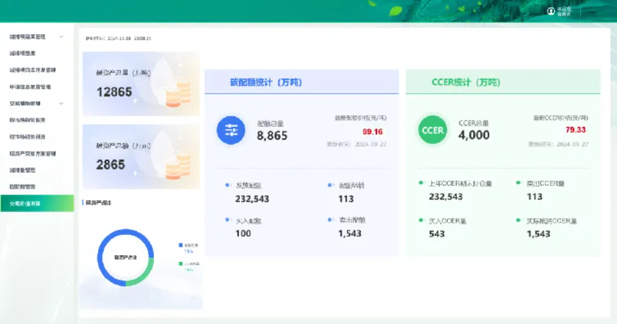
Task: Click coin stack icon in the 2865 card
Action: pos(179,166)
